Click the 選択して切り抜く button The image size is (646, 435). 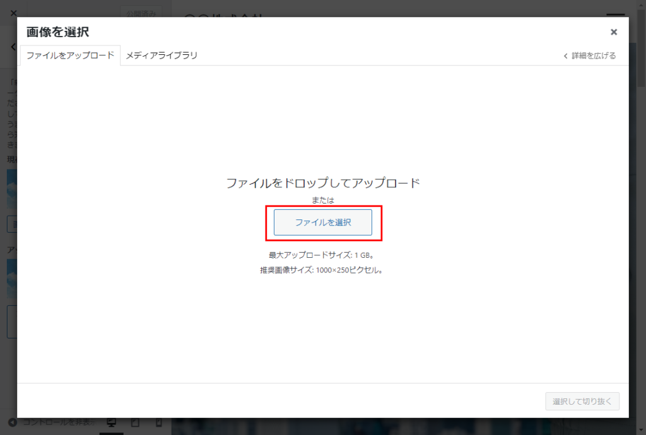coord(582,402)
